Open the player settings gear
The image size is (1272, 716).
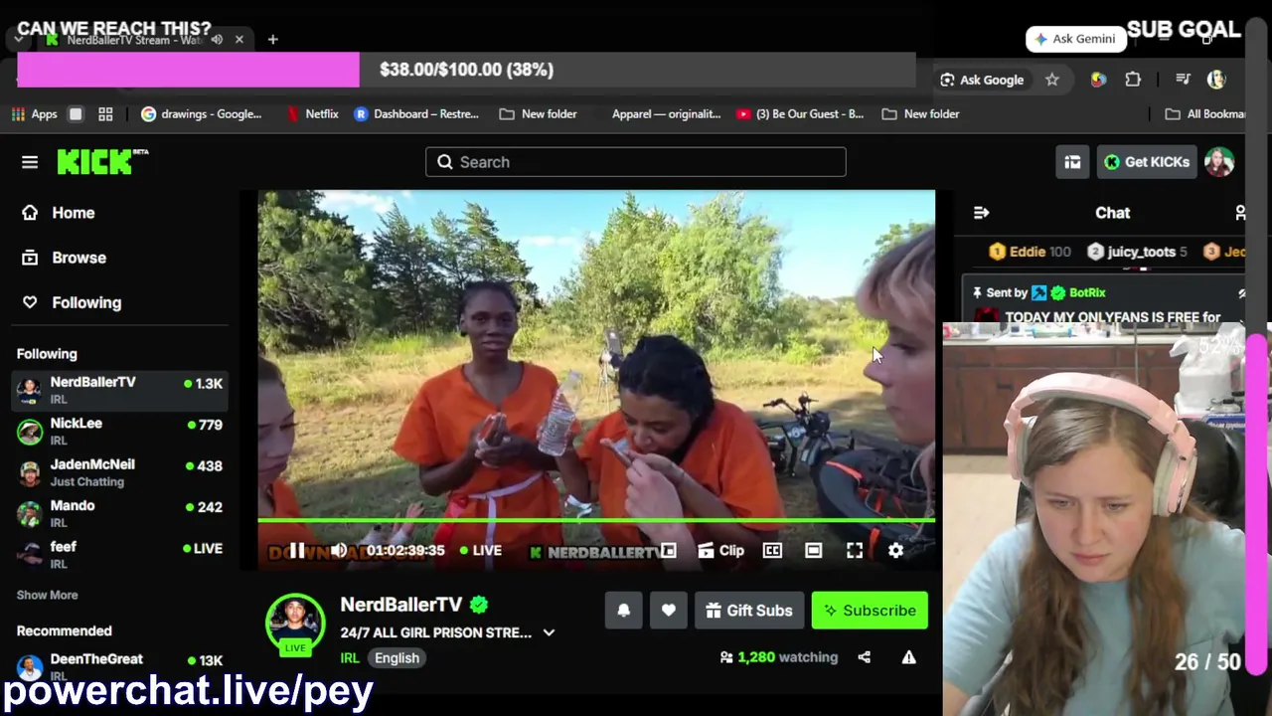coord(895,550)
